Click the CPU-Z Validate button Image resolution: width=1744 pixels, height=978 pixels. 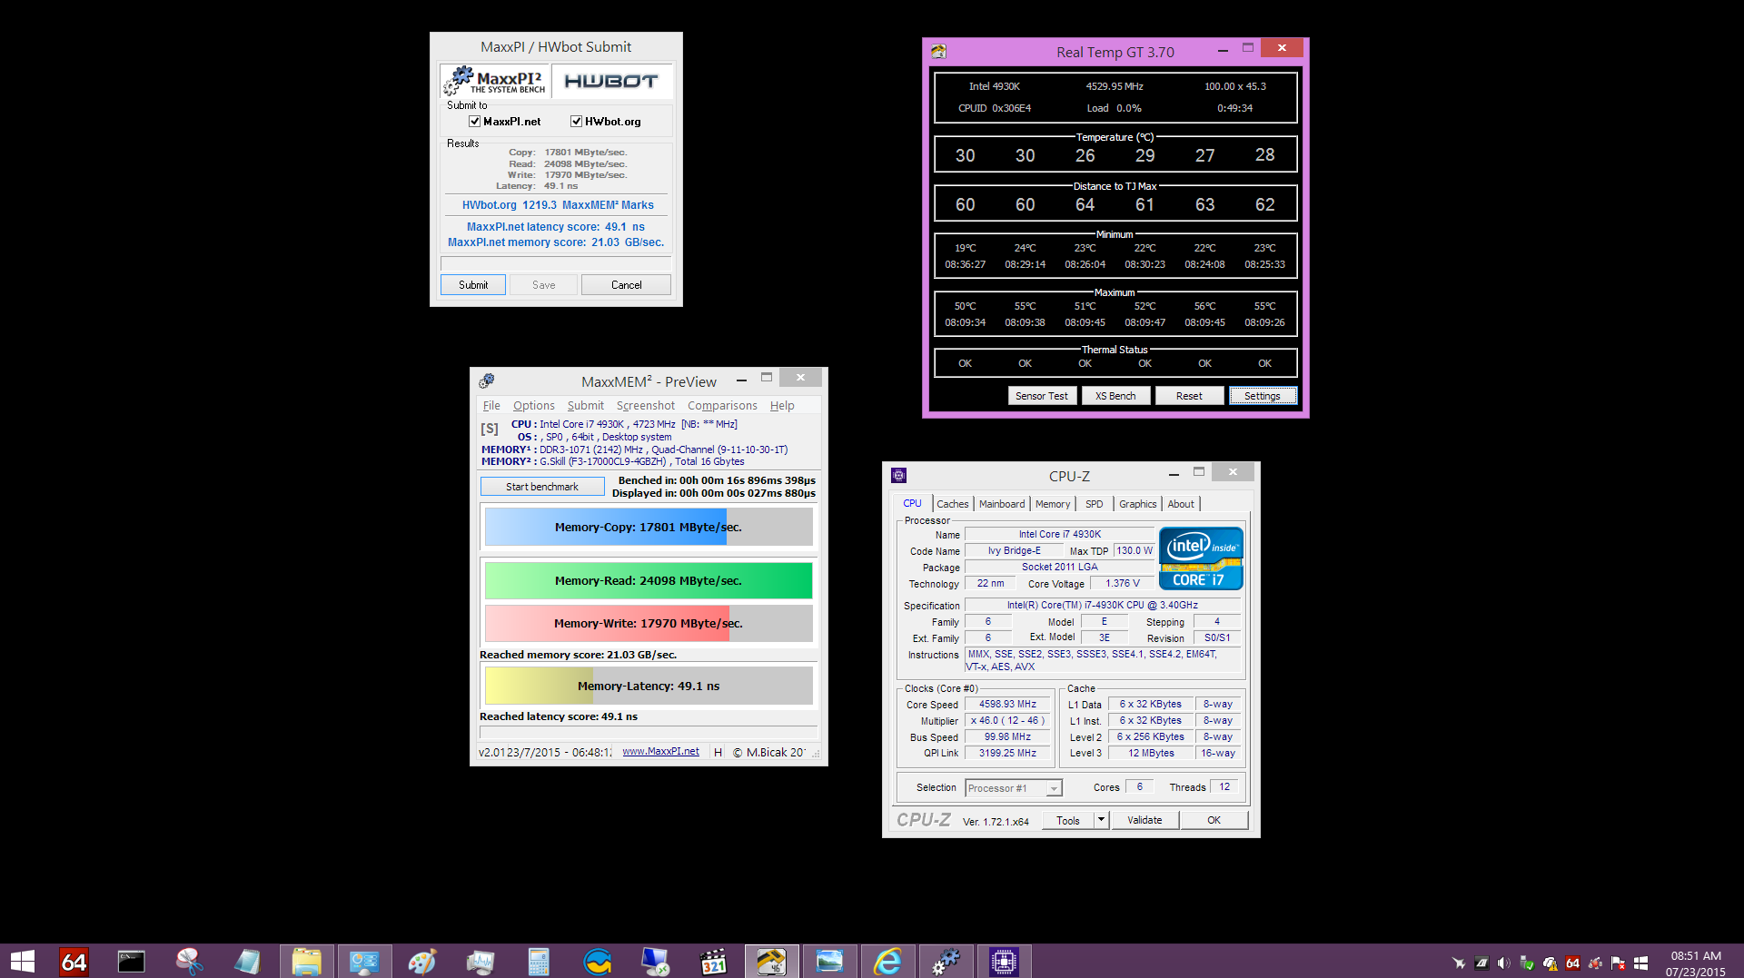(x=1144, y=820)
